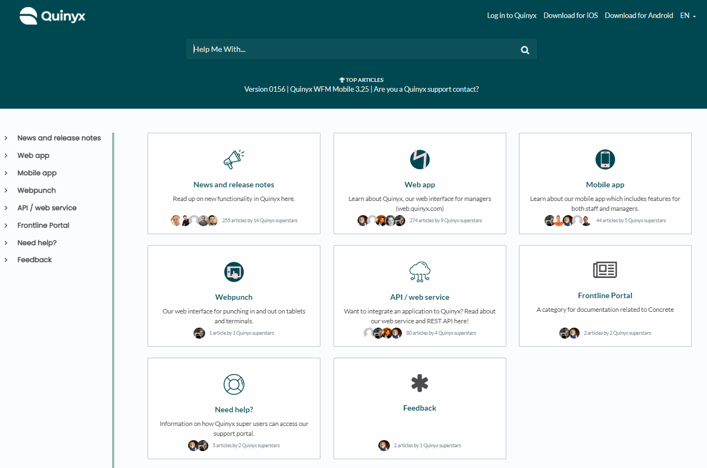Select Need help? in sidebar
Screen dimensions: 707x468
point(37,243)
